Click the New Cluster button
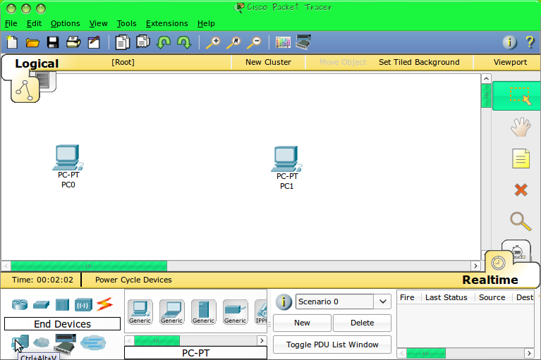541x360 pixels. pyautogui.click(x=268, y=63)
